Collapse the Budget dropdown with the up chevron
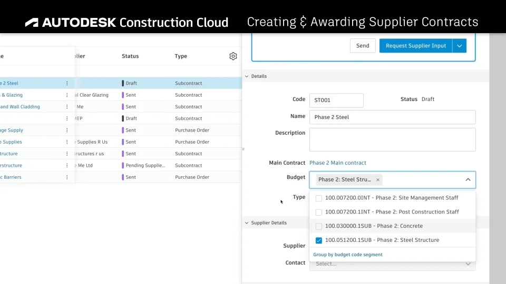The height and width of the screenshot is (284, 506). [x=468, y=180]
